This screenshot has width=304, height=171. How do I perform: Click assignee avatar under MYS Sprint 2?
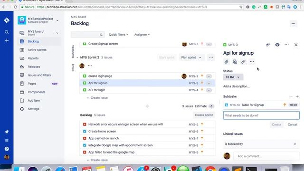[82, 66]
